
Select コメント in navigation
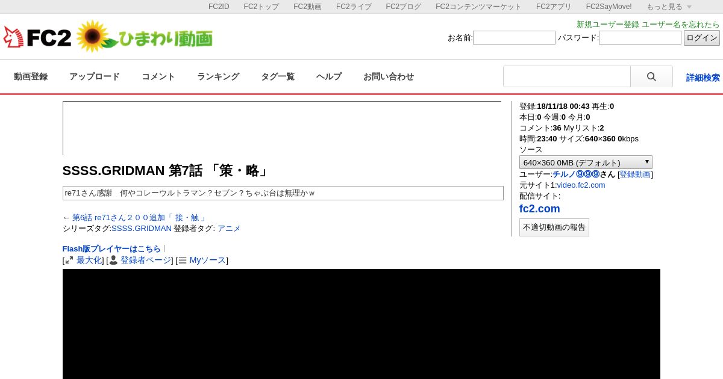(x=158, y=76)
